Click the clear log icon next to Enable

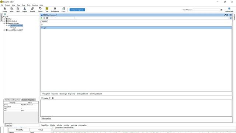pyautogui.click(x=50, y=98)
